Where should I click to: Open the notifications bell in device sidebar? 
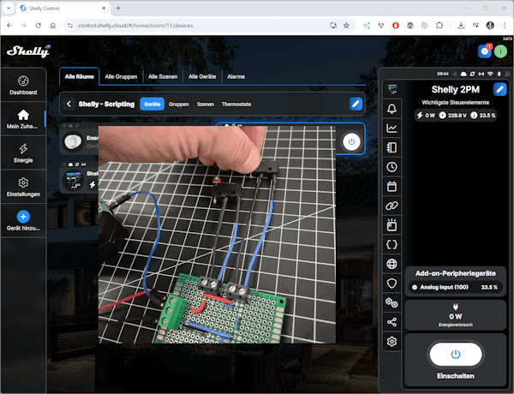[x=392, y=109]
